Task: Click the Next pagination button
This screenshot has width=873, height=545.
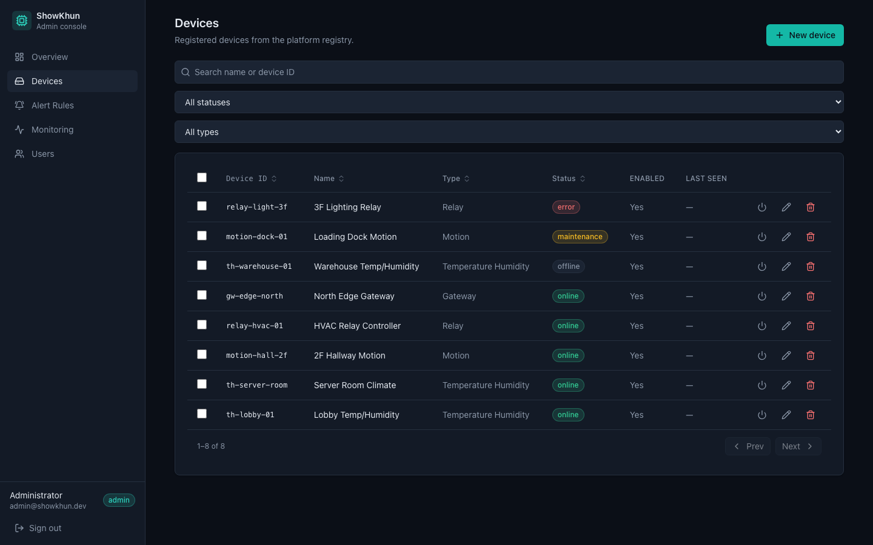Action: pyautogui.click(x=798, y=446)
